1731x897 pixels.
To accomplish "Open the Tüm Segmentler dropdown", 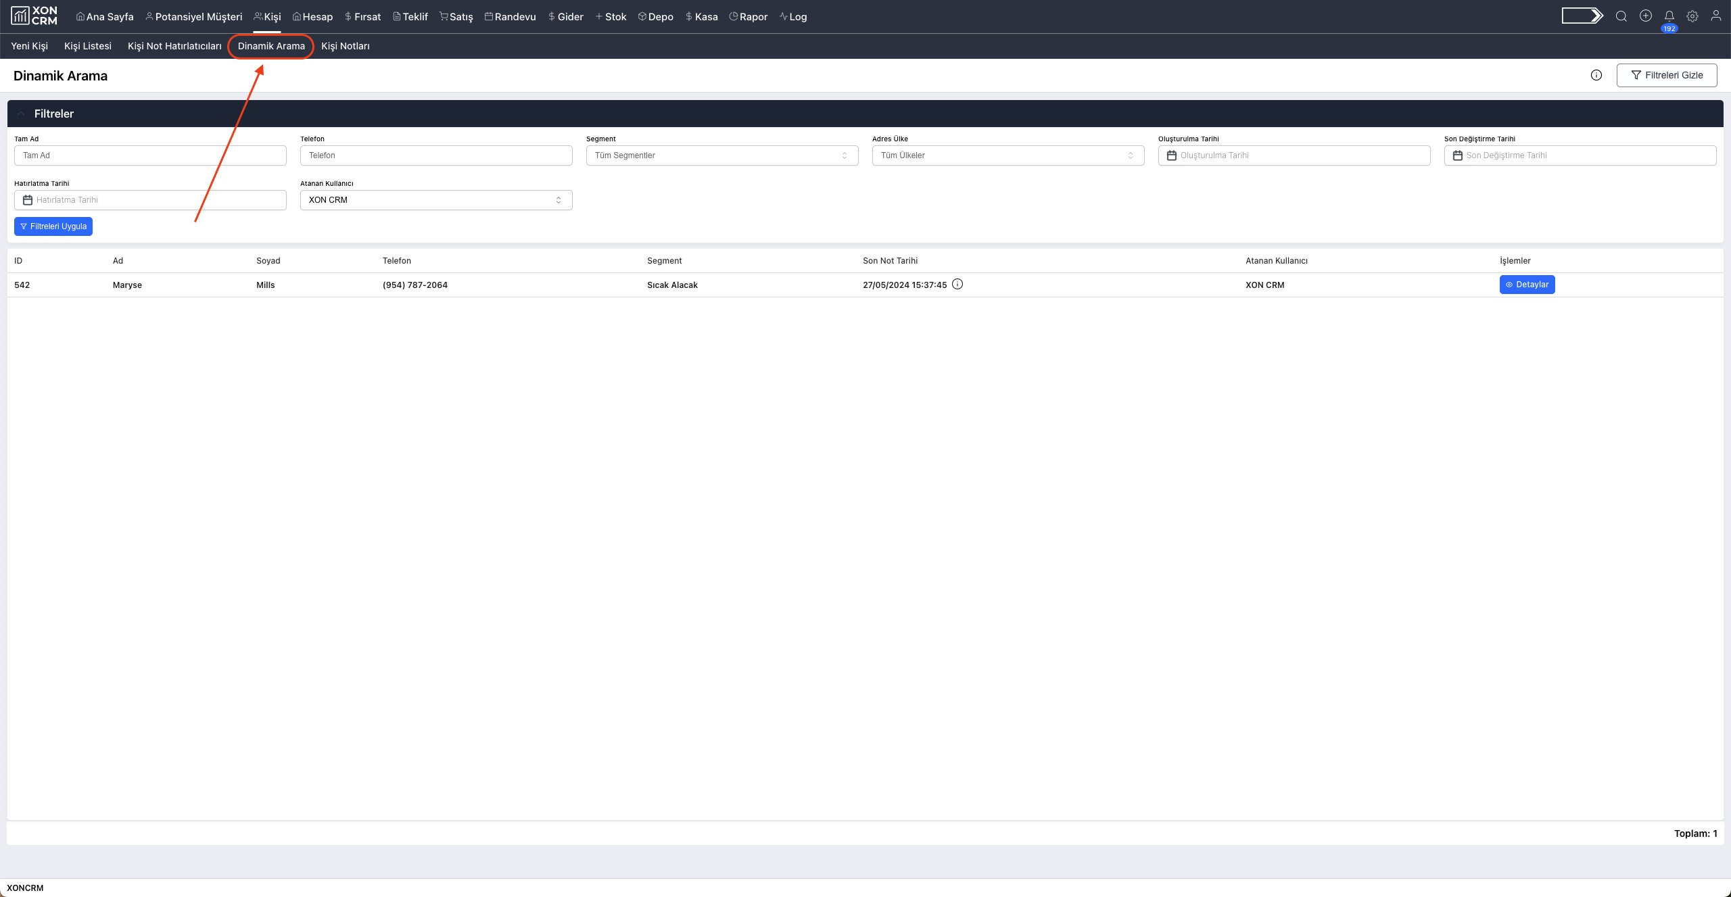I will click(x=721, y=155).
